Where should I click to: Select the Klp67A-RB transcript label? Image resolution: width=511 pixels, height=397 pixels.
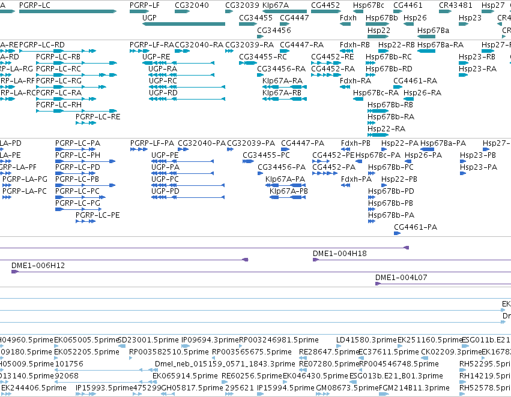282,93
